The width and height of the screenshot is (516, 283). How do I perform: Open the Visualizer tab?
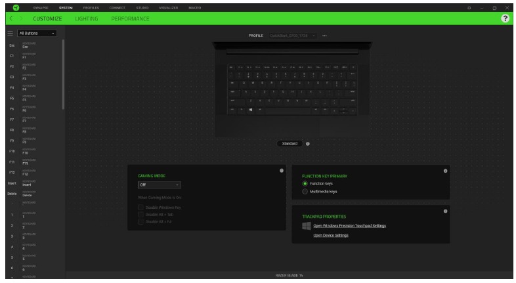[168, 8]
